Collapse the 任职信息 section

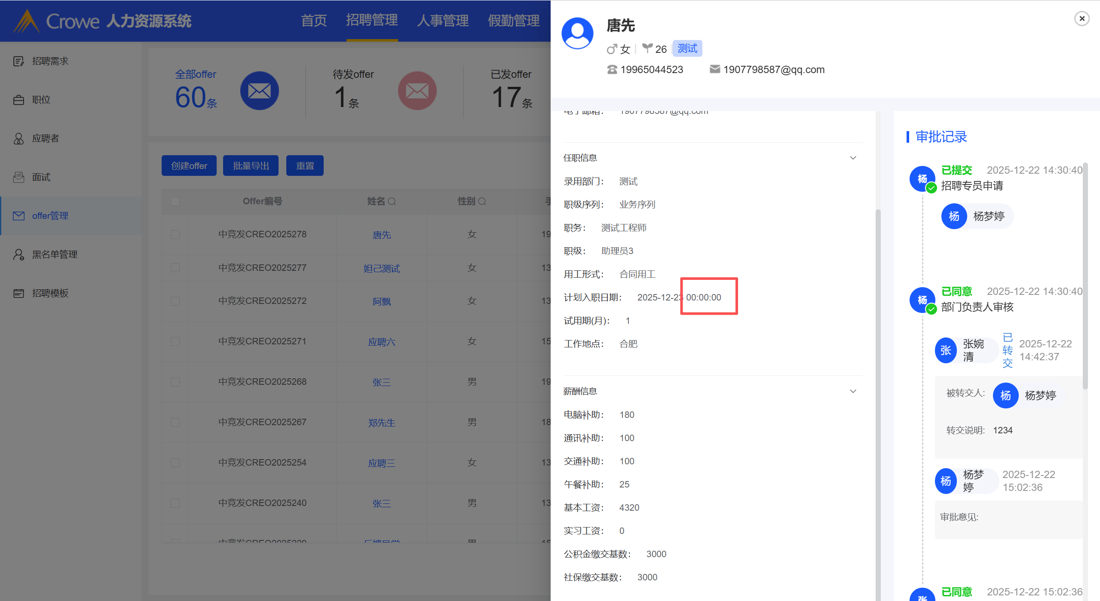853,158
